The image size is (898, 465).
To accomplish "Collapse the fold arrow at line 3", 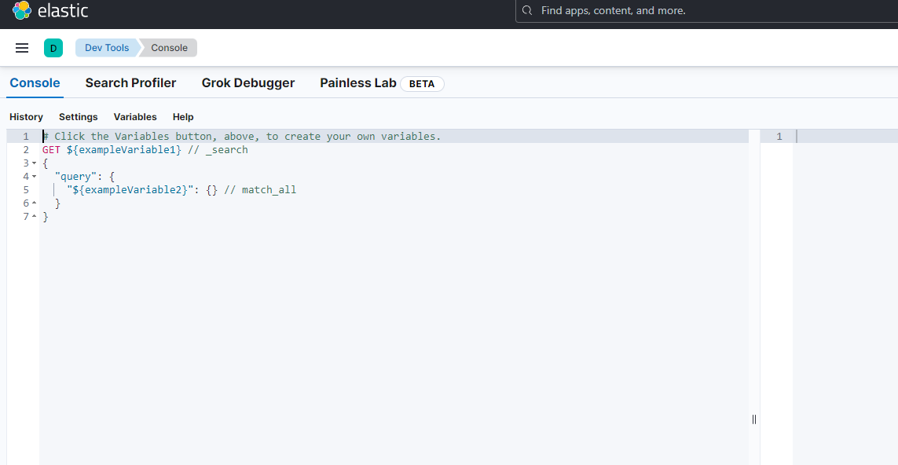I will point(35,163).
